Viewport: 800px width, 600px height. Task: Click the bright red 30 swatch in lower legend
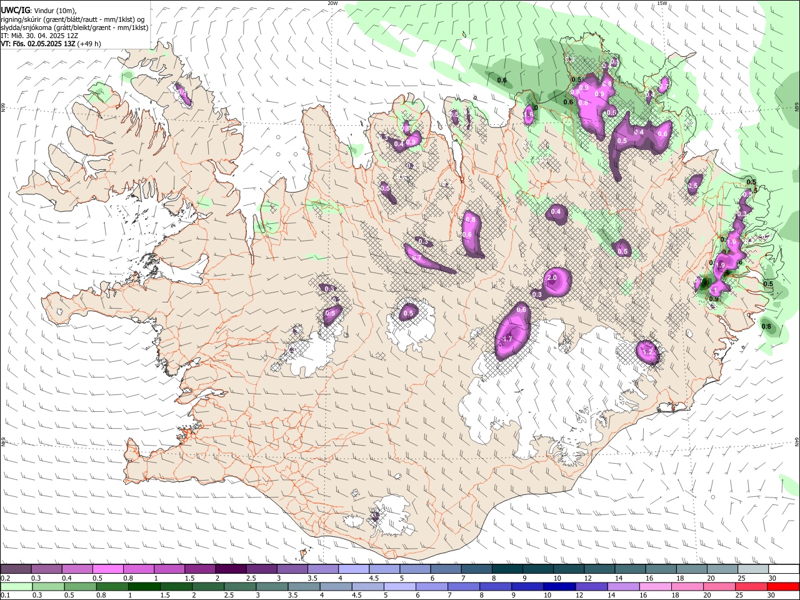(x=784, y=586)
